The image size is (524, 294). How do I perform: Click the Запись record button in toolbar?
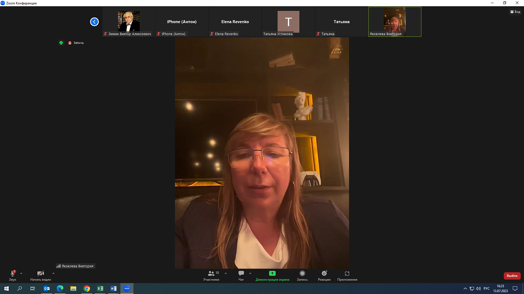click(x=302, y=276)
